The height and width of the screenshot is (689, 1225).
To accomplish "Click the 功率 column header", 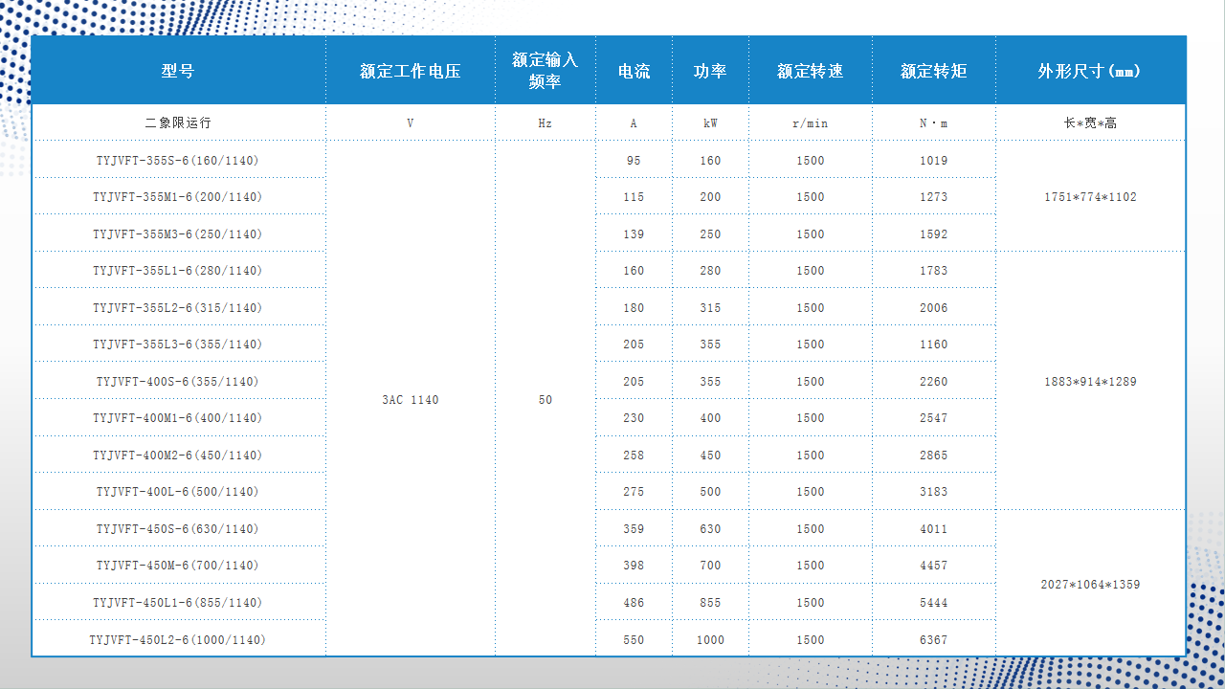I will point(710,71).
